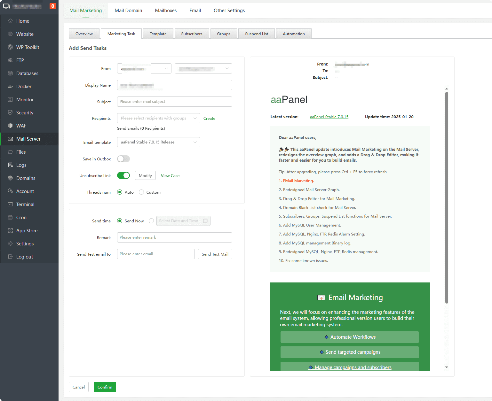Screen dimensions: 492x401
Task: Click the calendar icon in the date field
Action: [205, 221]
